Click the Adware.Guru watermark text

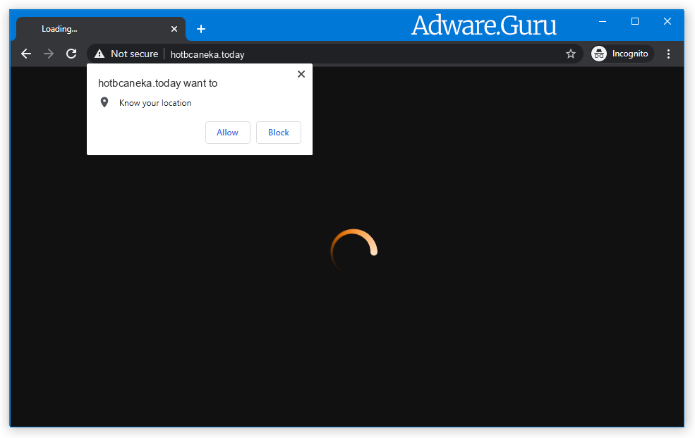pyautogui.click(x=483, y=26)
